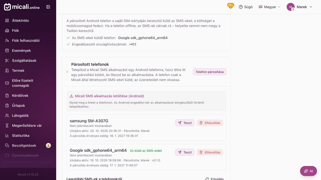Screen dimensions: 321x180
Task: Open Előre fizetett csomagok
Action: click(28, 83)
